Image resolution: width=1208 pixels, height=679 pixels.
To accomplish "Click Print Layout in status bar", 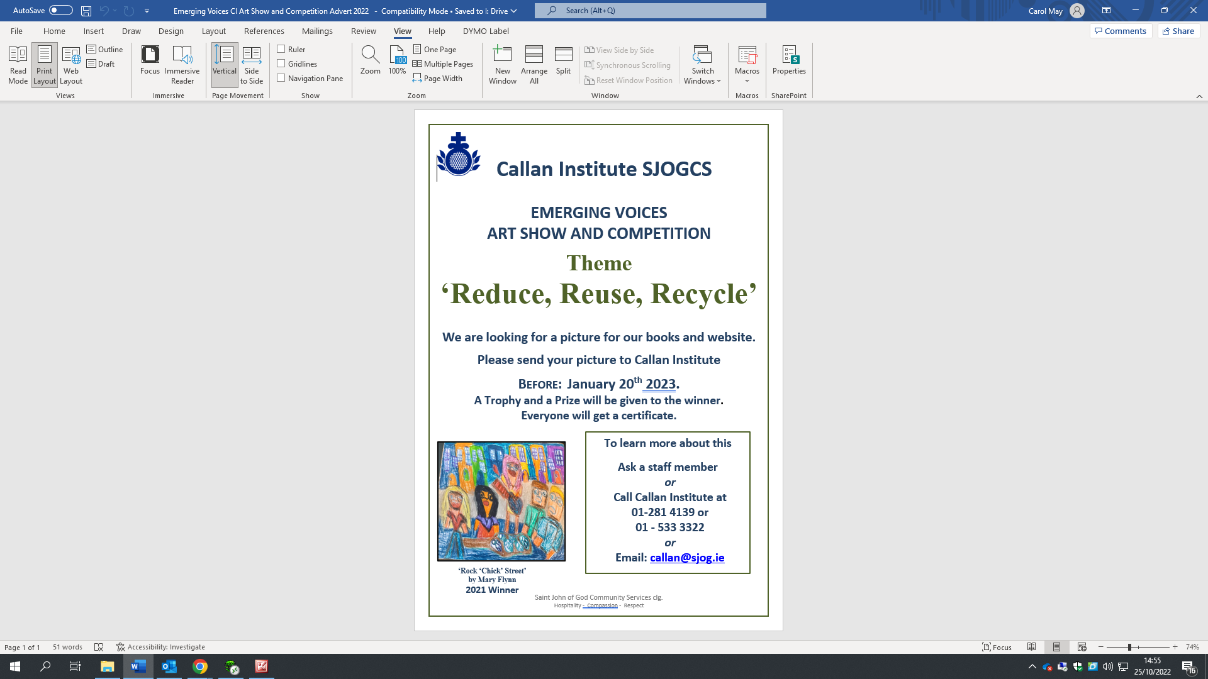I will pos(1056,647).
